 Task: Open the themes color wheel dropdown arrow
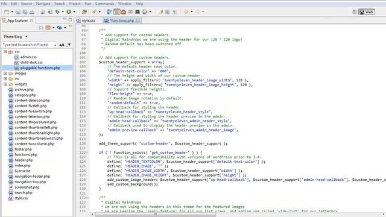click(150, 12)
